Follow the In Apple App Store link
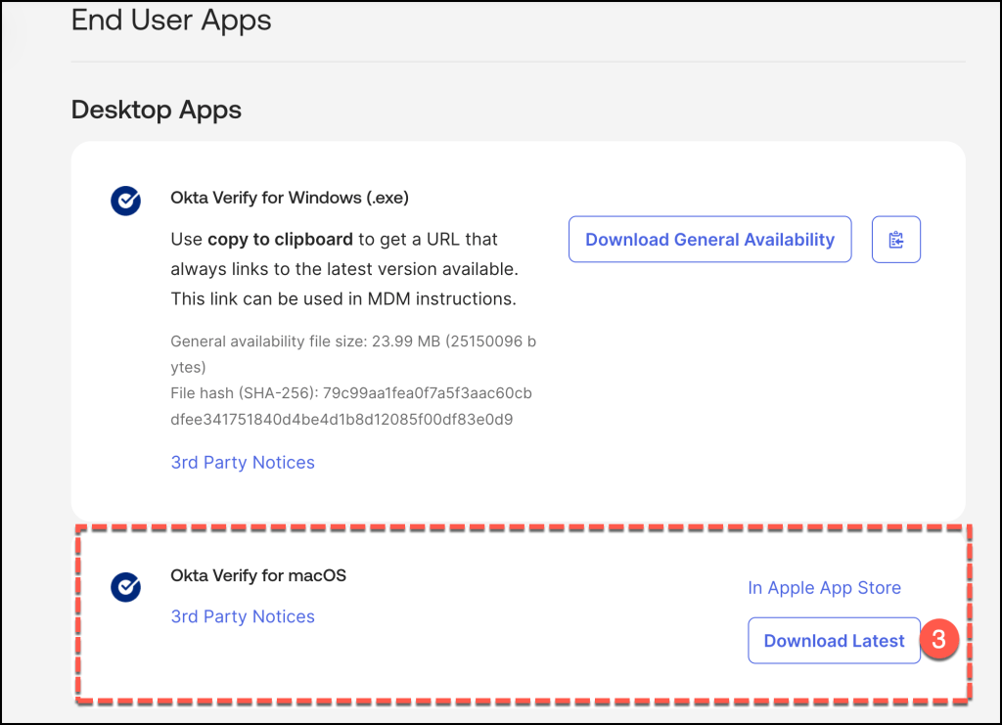The width and height of the screenshot is (1002, 725). click(824, 588)
